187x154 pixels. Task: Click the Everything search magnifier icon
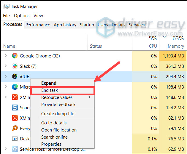(x=15, y=128)
